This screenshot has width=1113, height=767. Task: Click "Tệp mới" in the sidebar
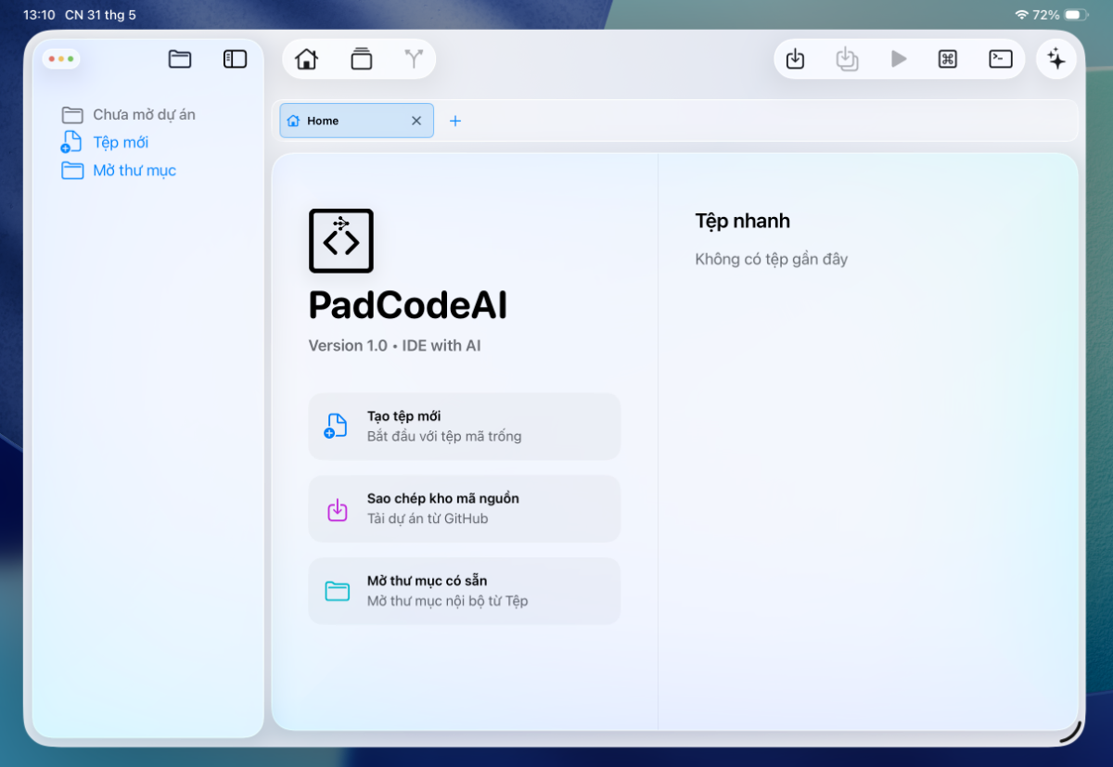[x=121, y=143]
